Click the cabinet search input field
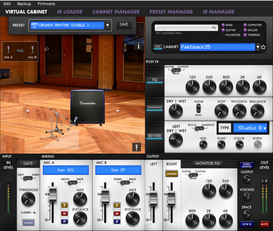Viewport: 273px width, 231px height. click(x=183, y=28)
